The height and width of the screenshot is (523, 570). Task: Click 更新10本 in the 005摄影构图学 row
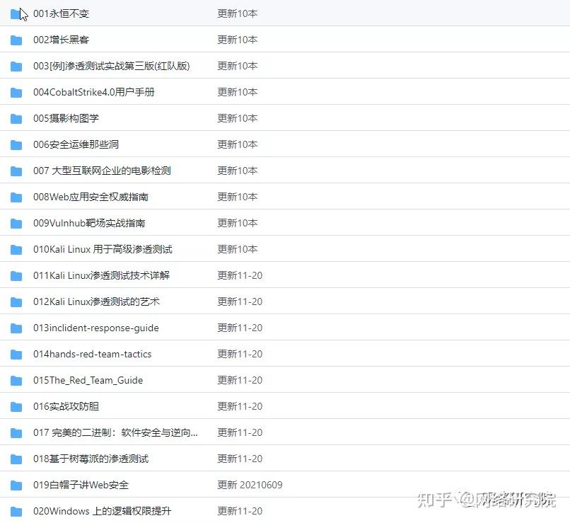coord(238,118)
